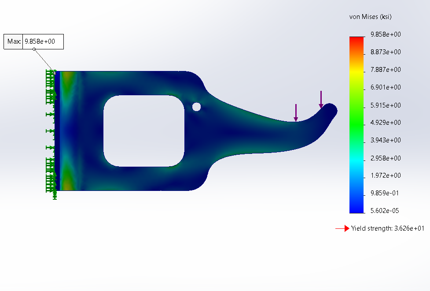This screenshot has height=291, width=430.
Task: Select the small circular hole on the bracket
Action: click(x=197, y=106)
